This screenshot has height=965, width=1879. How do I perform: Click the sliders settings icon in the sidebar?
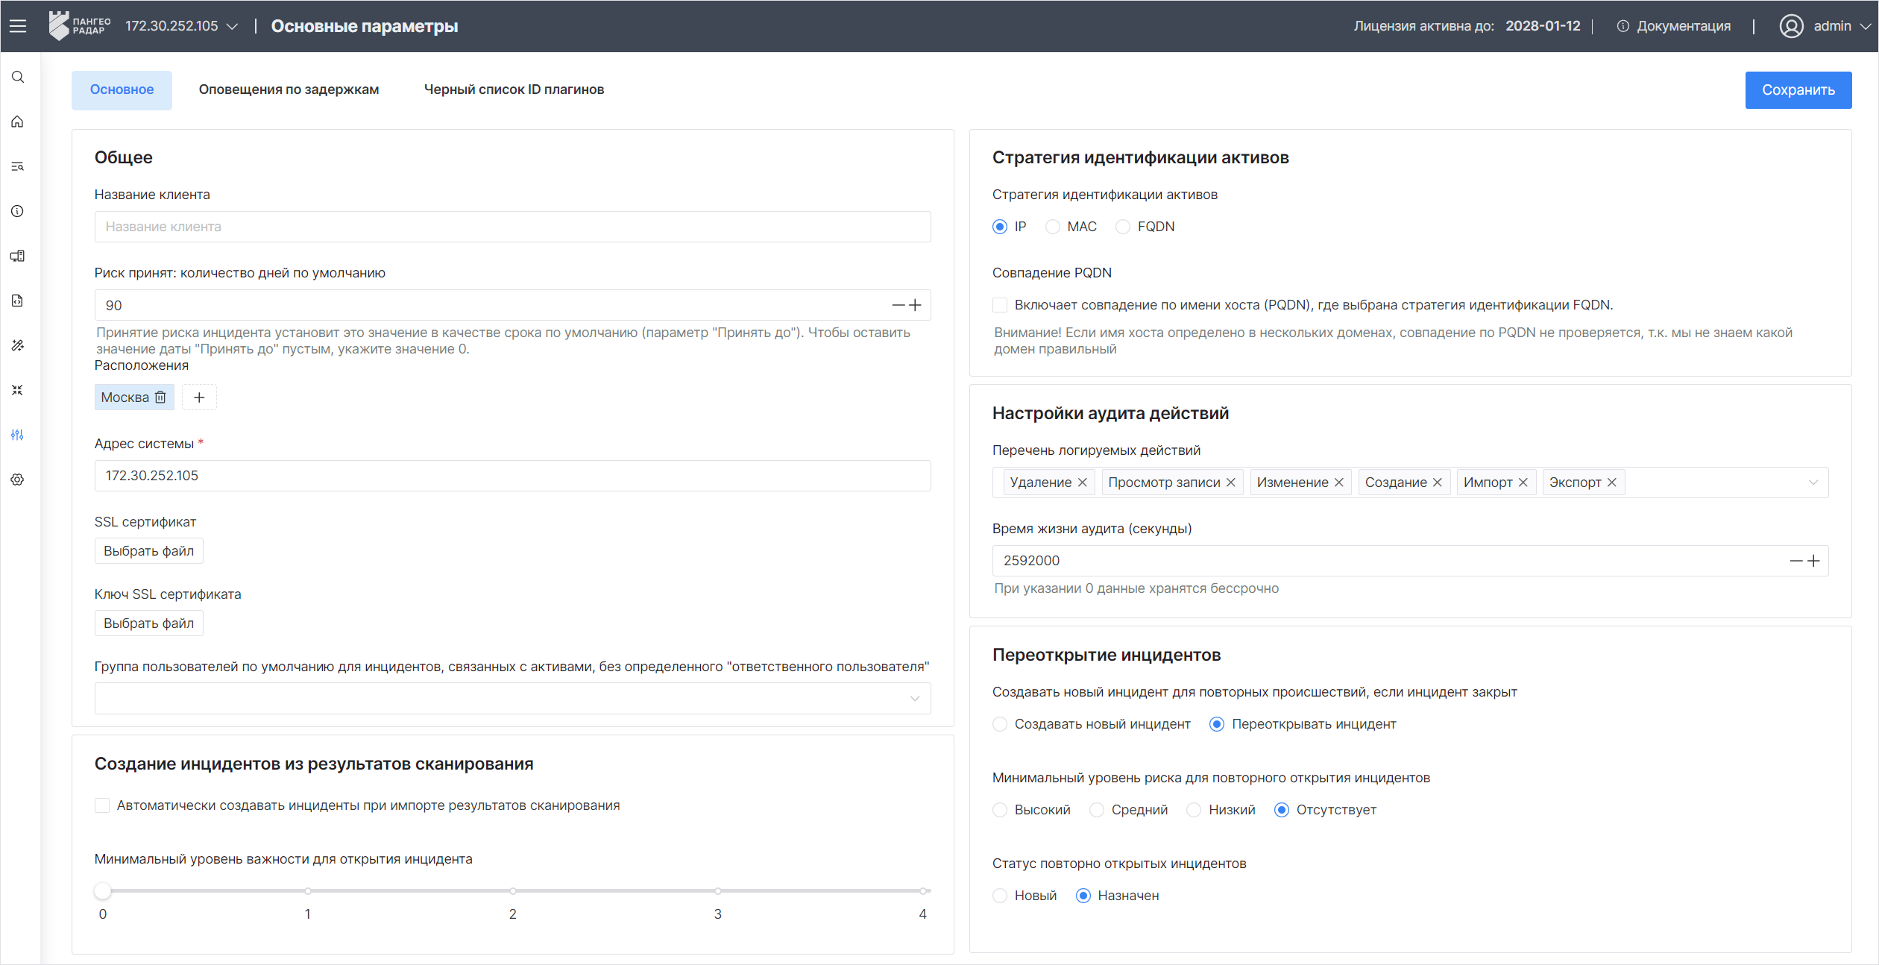pos(18,435)
